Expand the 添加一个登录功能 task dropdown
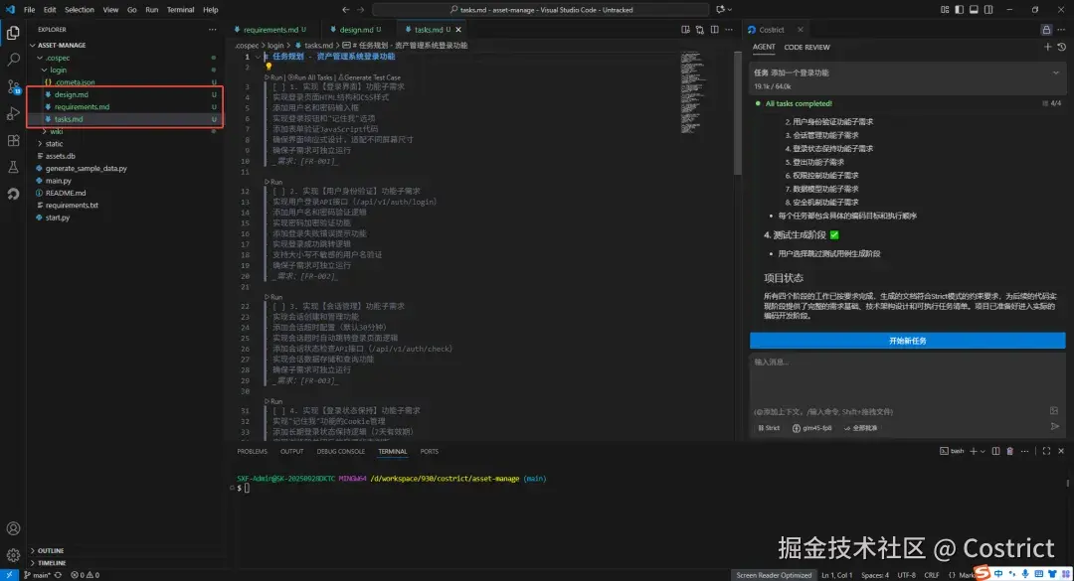The width and height of the screenshot is (1074, 581). [1056, 72]
